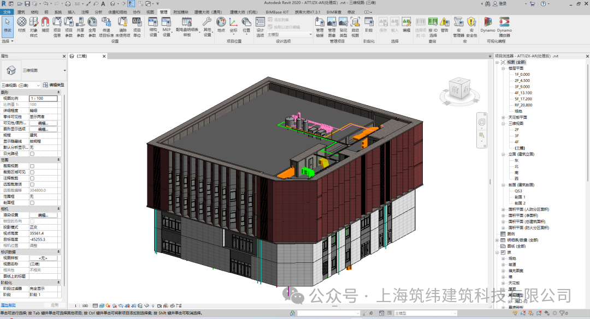The width and height of the screenshot is (590, 319).
Task: Click 编辑 button for 可见性/图形
Action: click(x=43, y=123)
